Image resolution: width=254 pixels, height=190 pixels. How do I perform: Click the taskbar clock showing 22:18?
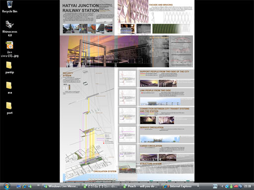[248, 187]
